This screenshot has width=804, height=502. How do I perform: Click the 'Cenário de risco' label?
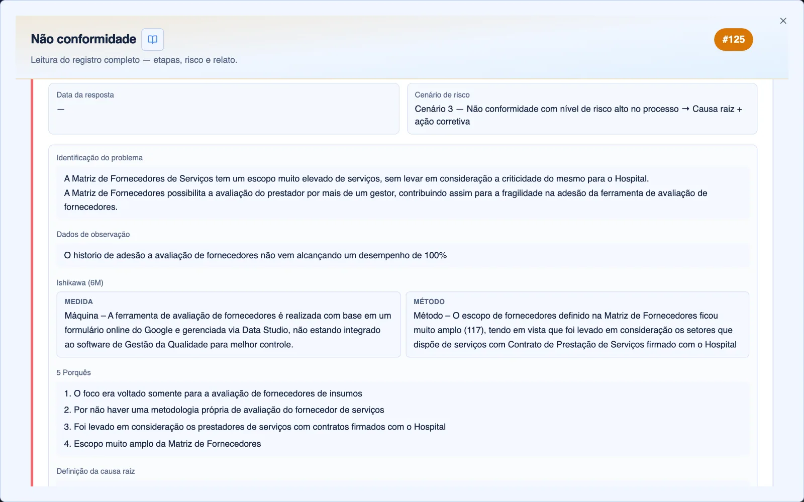tap(442, 95)
